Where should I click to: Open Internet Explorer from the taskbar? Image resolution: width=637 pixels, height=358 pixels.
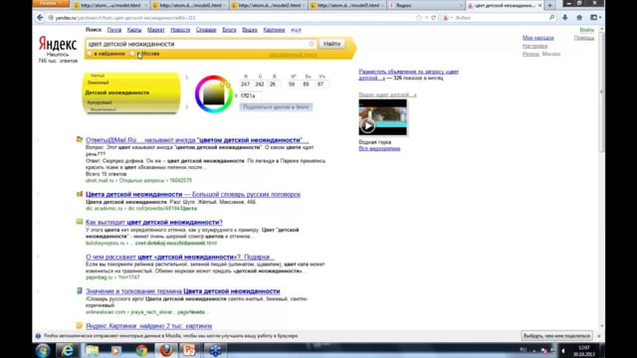coord(68,350)
